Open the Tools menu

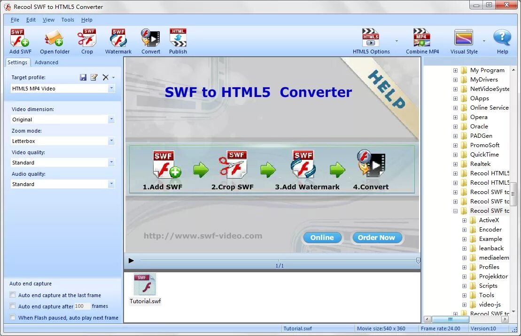[68, 20]
